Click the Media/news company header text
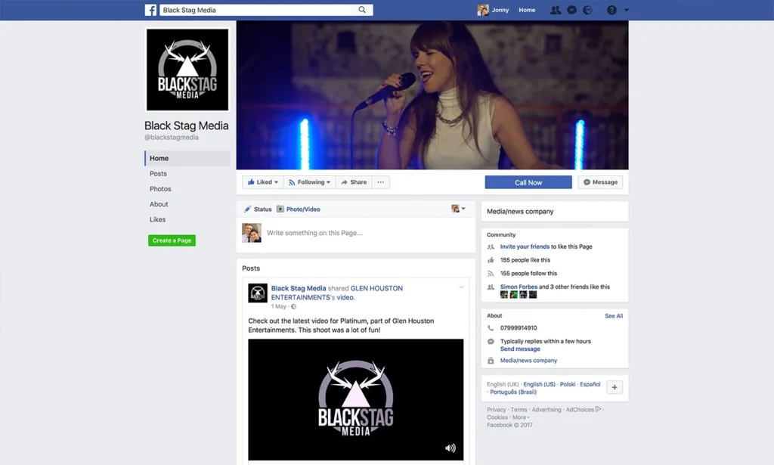 tap(520, 211)
